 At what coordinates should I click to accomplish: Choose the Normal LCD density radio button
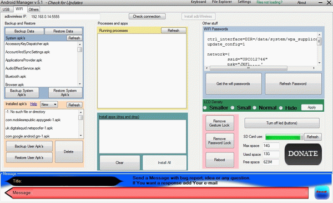click(x=254, y=108)
